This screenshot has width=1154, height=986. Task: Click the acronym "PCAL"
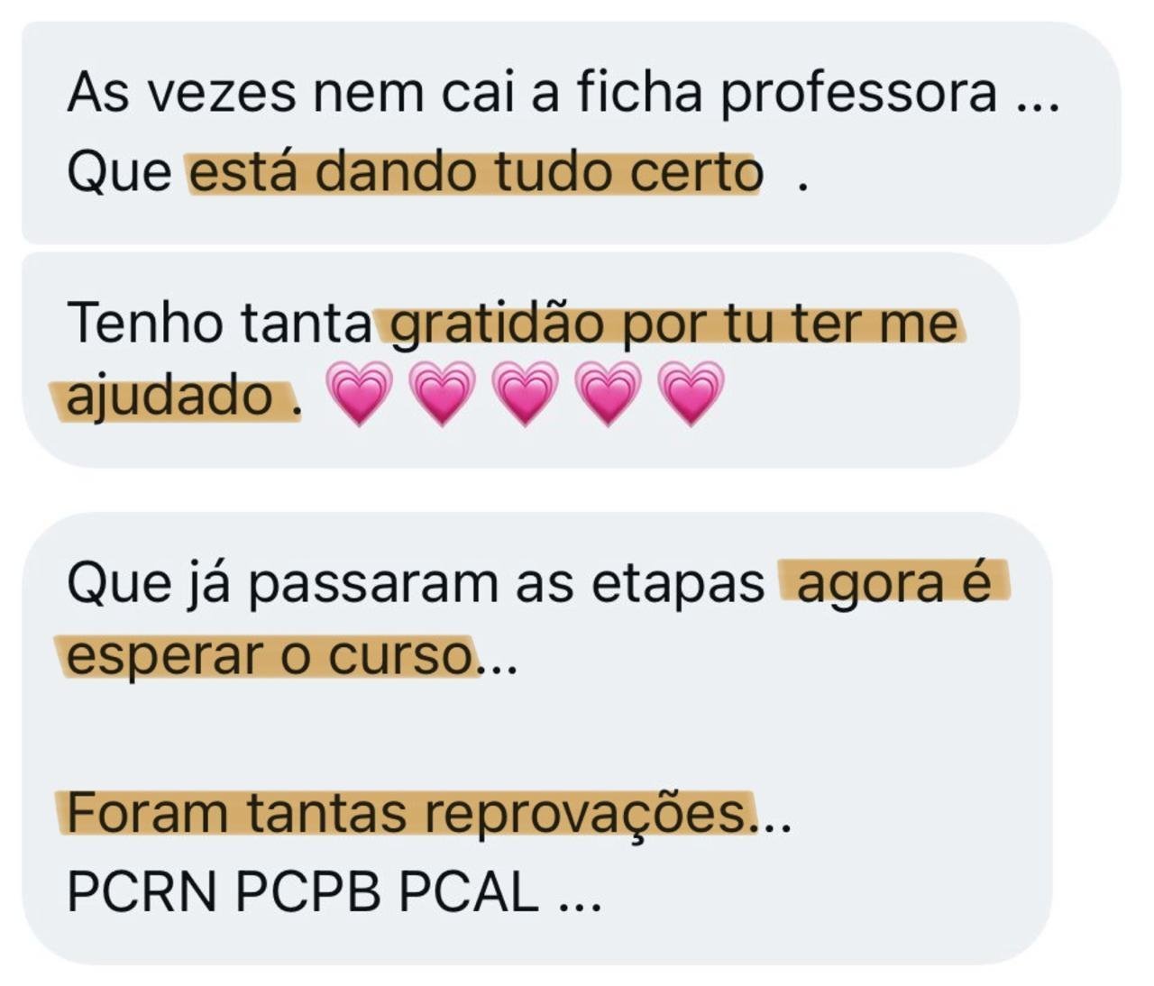(469, 892)
